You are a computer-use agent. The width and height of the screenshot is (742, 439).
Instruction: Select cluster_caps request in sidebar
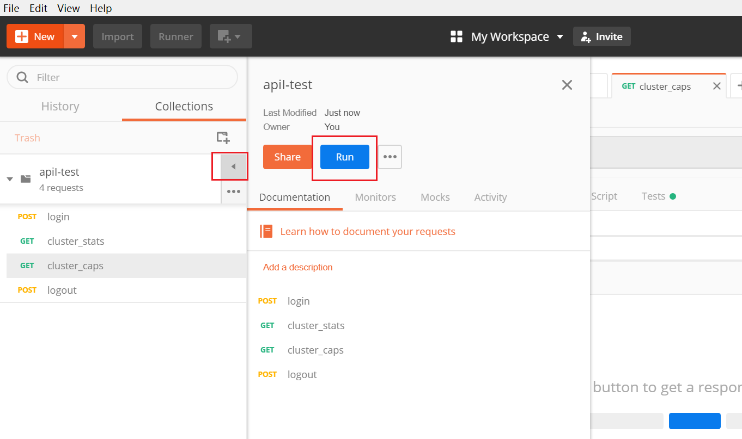click(x=126, y=265)
